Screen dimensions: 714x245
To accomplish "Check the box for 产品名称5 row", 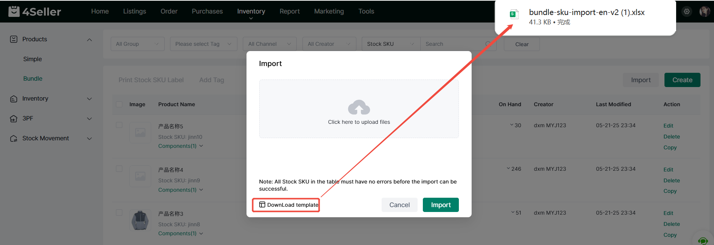I will (x=119, y=125).
